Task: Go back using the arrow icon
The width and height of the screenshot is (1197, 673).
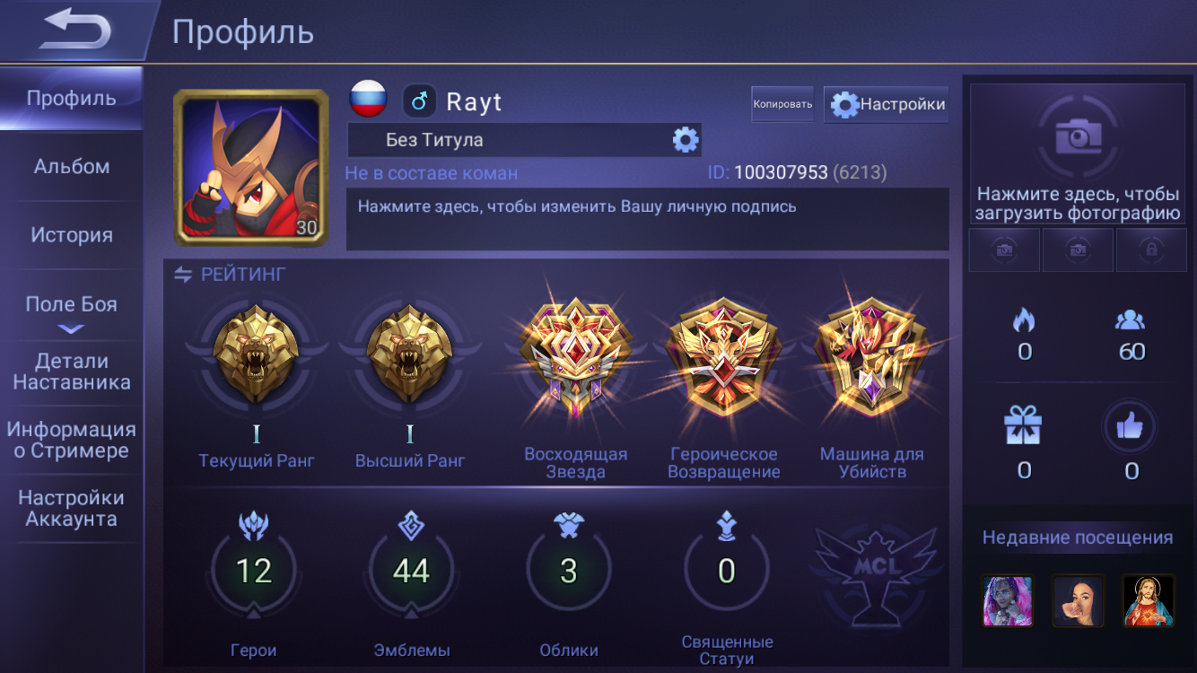Action: [76, 29]
